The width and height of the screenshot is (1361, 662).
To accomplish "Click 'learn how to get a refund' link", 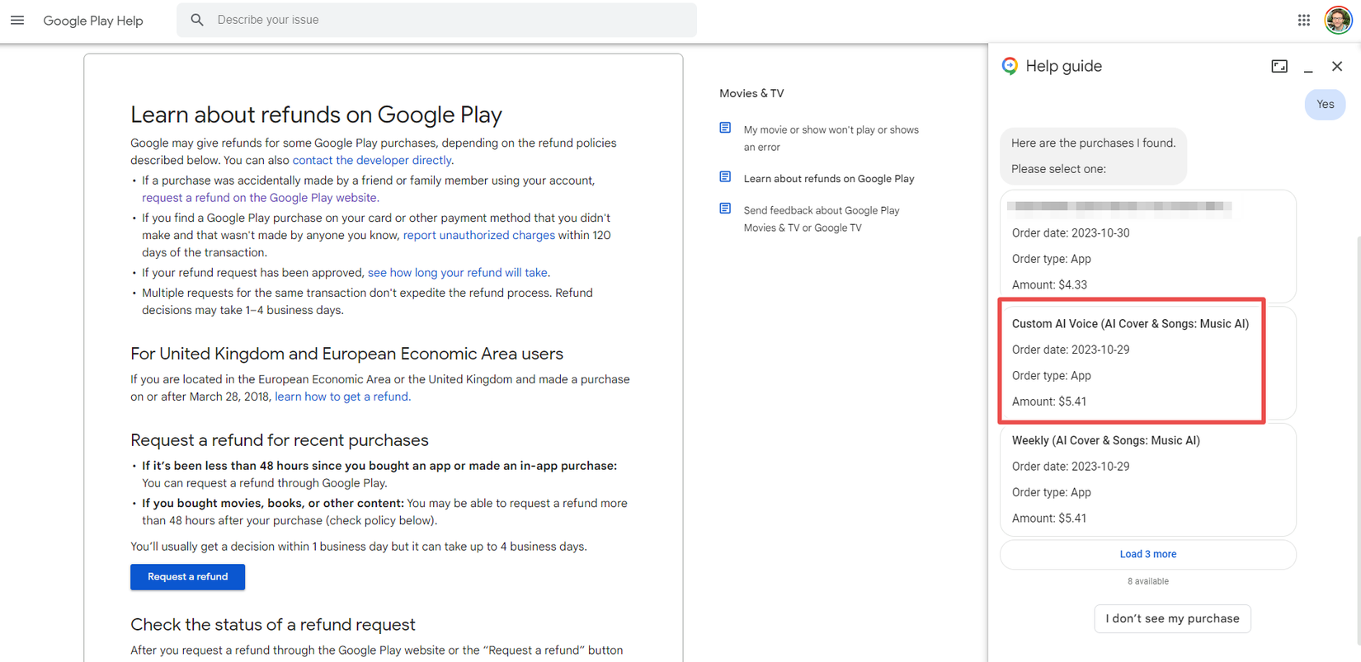I will click(x=341, y=397).
